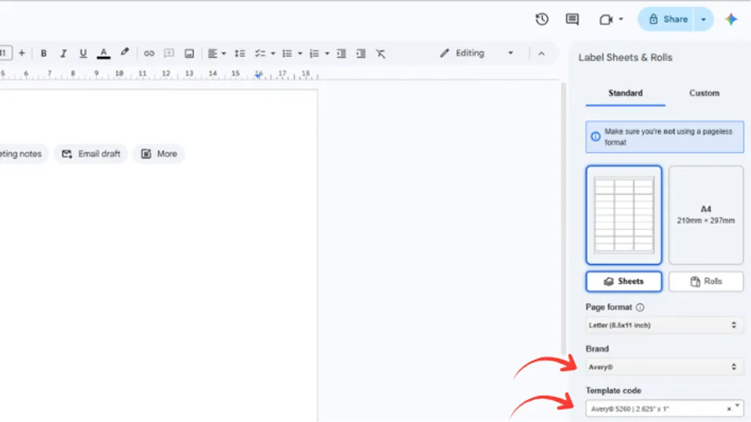
Task: Decrease indent icon
Action: coord(341,53)
